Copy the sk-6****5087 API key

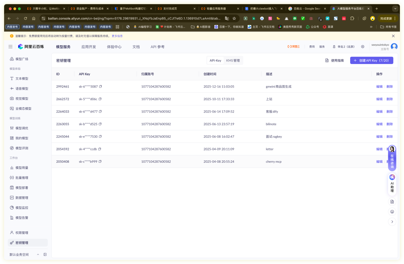tap(100, 86)
